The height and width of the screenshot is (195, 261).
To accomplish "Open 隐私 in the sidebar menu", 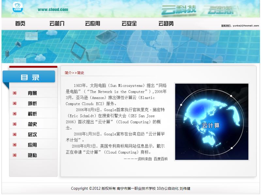I will coord(32,155).
